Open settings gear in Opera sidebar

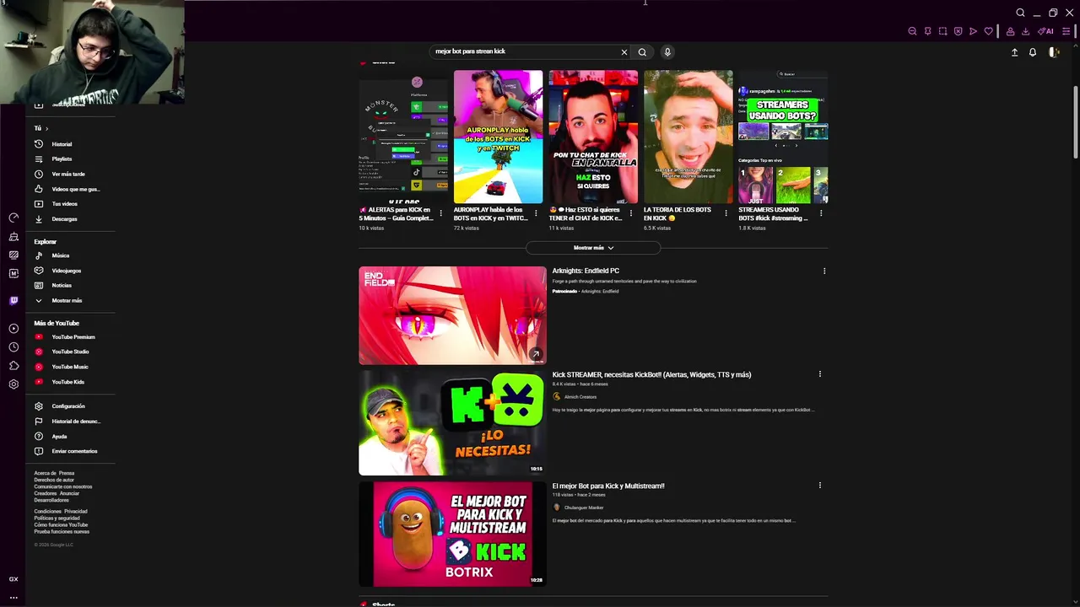(x=13, y=384)
